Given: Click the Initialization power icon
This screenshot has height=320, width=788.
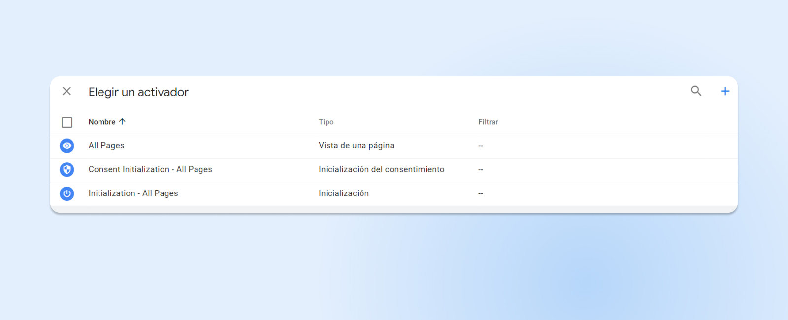Looking at the screenshot, I should click(x=67, y=193).
